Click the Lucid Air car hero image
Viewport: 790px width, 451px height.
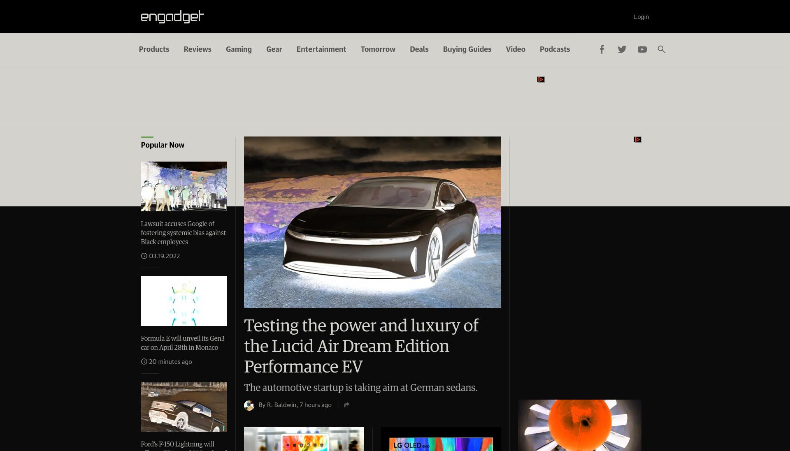(372, 222)
